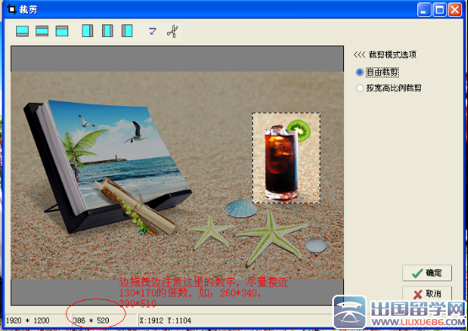
Task: Select the keep-top crop preset icon
Action: pos(23,31)
